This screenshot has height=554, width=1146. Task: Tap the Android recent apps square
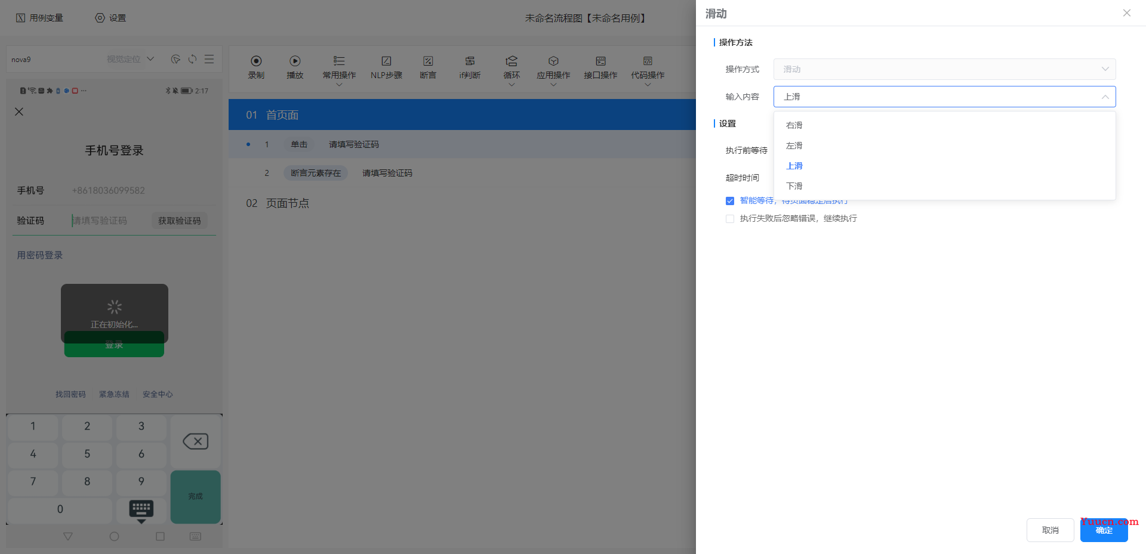click(160, 536)
